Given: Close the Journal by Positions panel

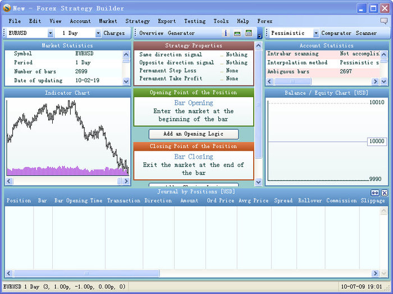Looking at the screenshot, I should tap(385, 193).
